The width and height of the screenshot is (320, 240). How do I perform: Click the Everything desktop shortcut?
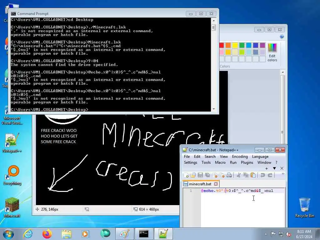pyautogui.click(x=12, y=175)
